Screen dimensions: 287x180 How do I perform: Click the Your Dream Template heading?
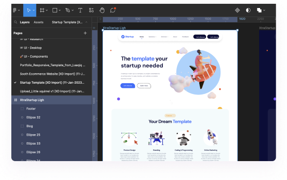coord(170,121)
